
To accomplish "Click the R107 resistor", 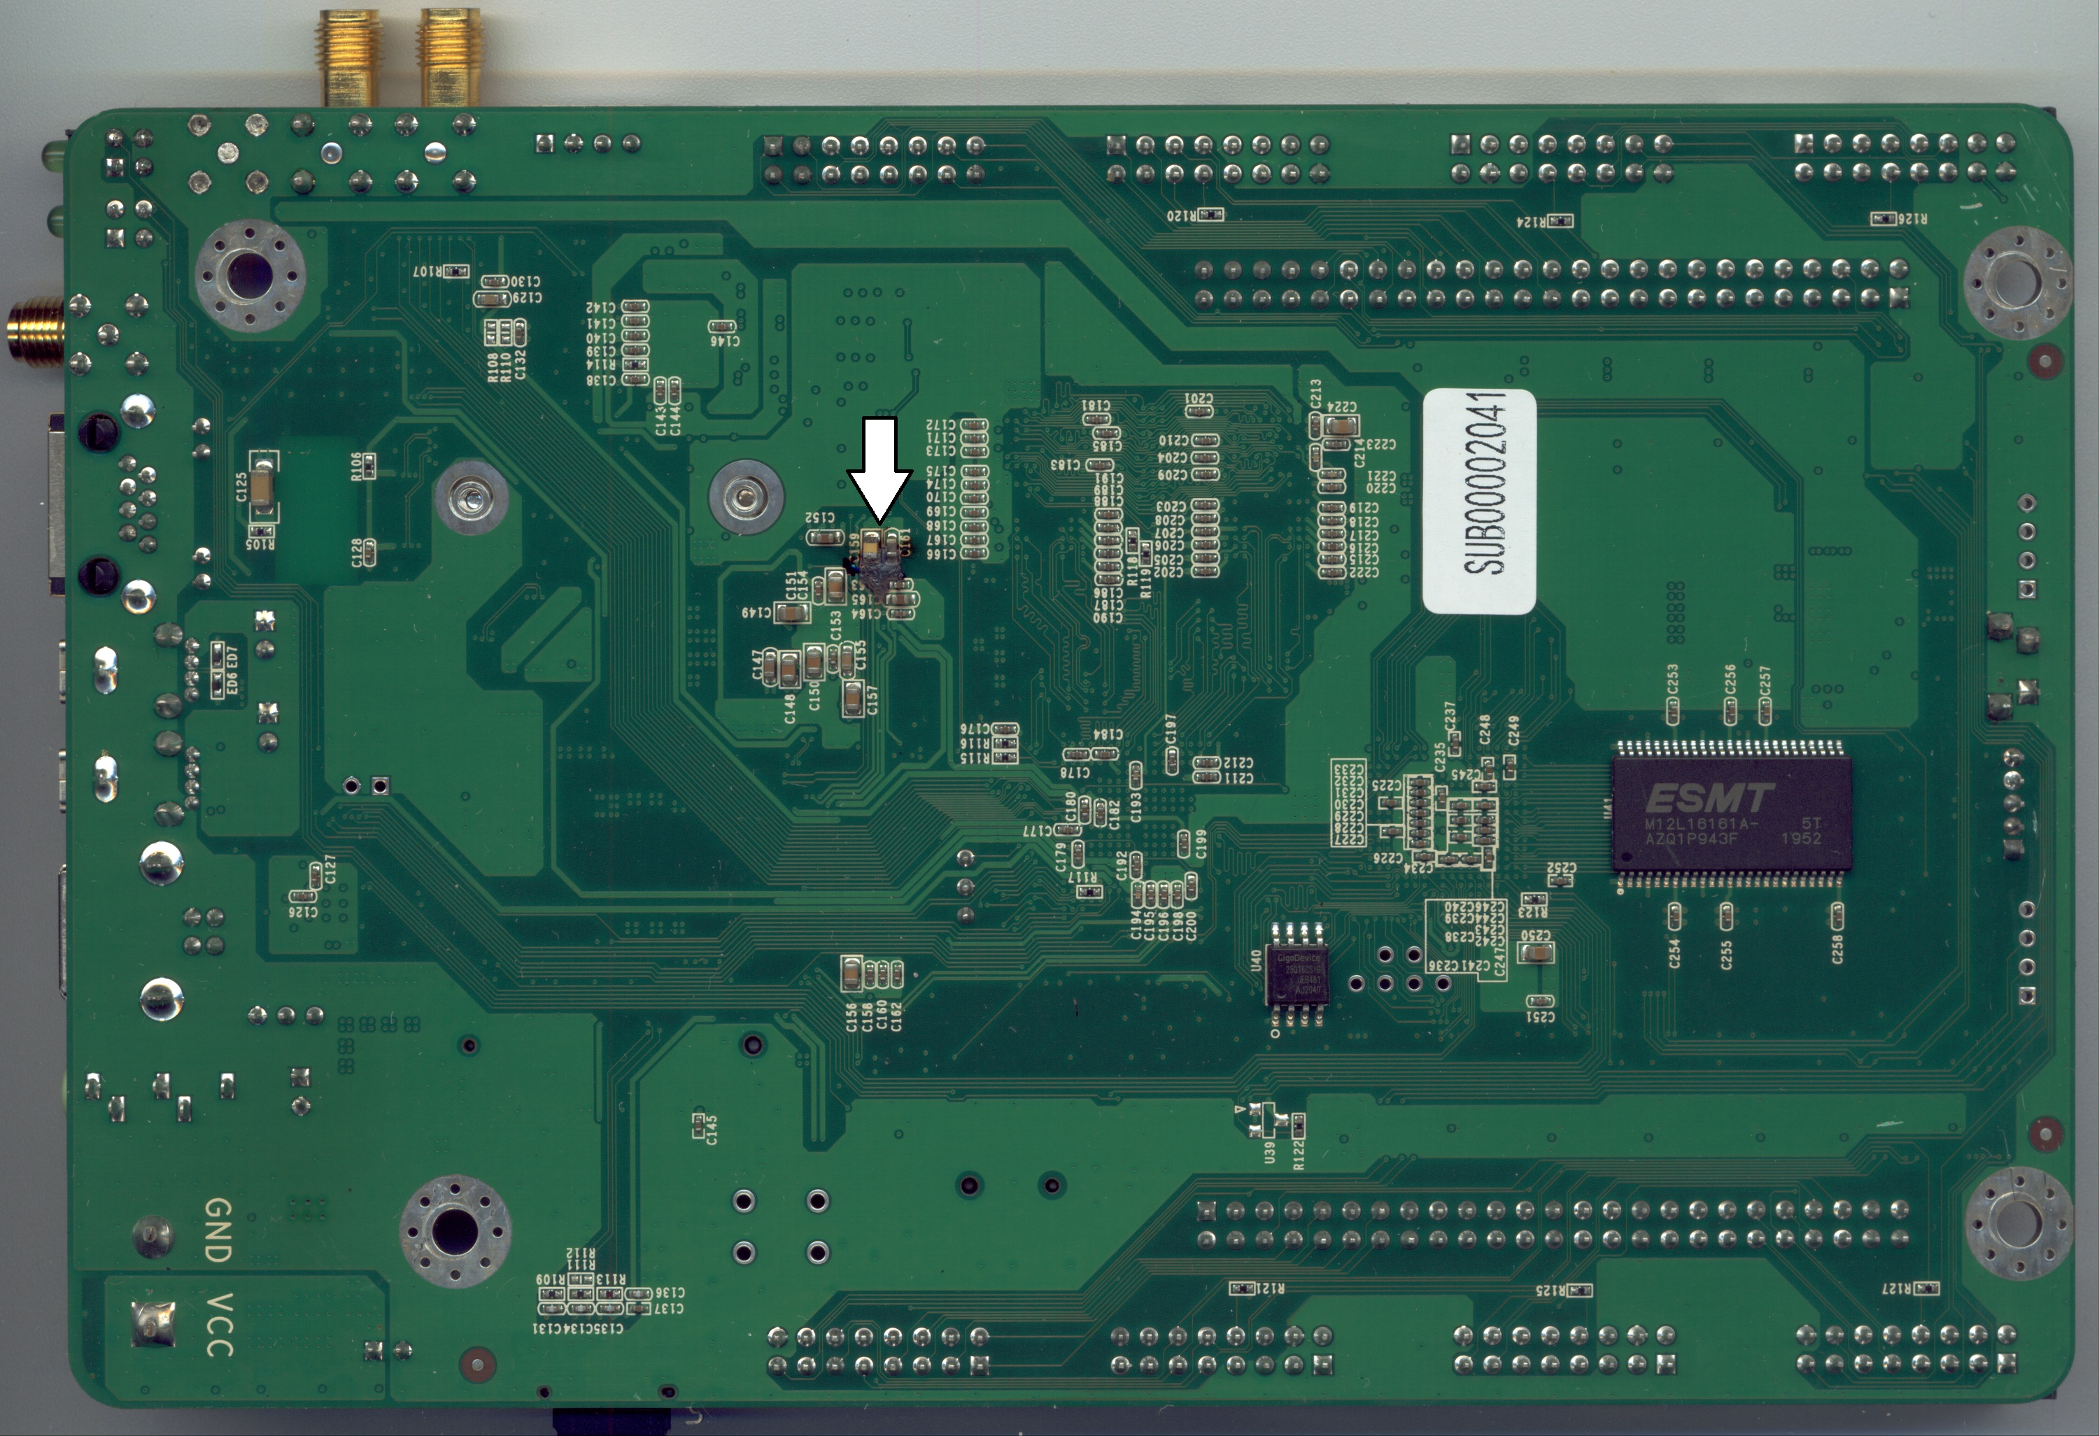I will (x=456, y=271).
